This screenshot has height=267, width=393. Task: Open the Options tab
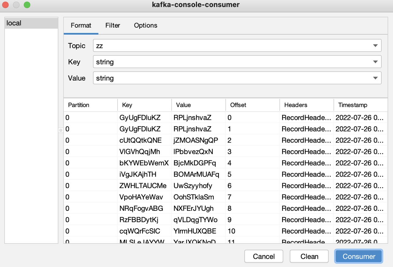point(146,26)
